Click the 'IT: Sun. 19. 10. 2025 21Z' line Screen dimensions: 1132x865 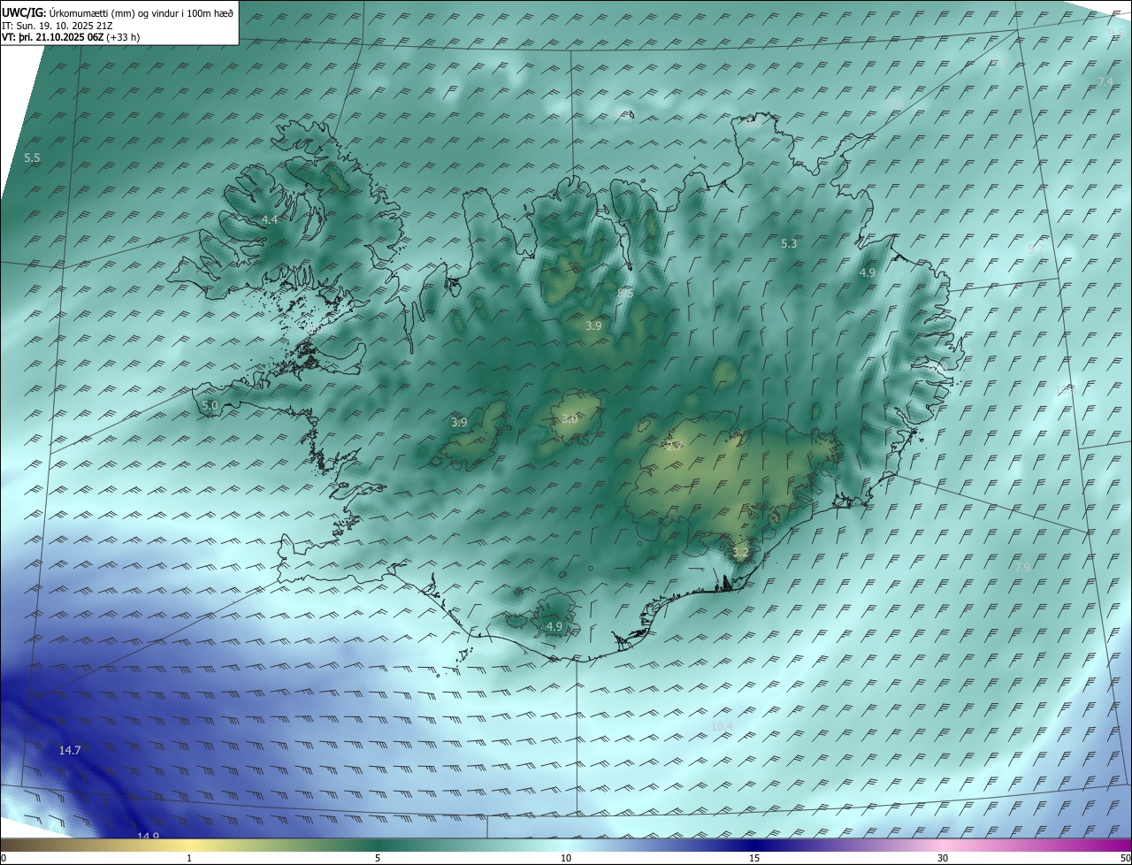tap(57, 26)
